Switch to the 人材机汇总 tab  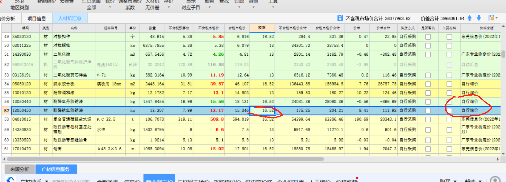(x=70, y=18)
